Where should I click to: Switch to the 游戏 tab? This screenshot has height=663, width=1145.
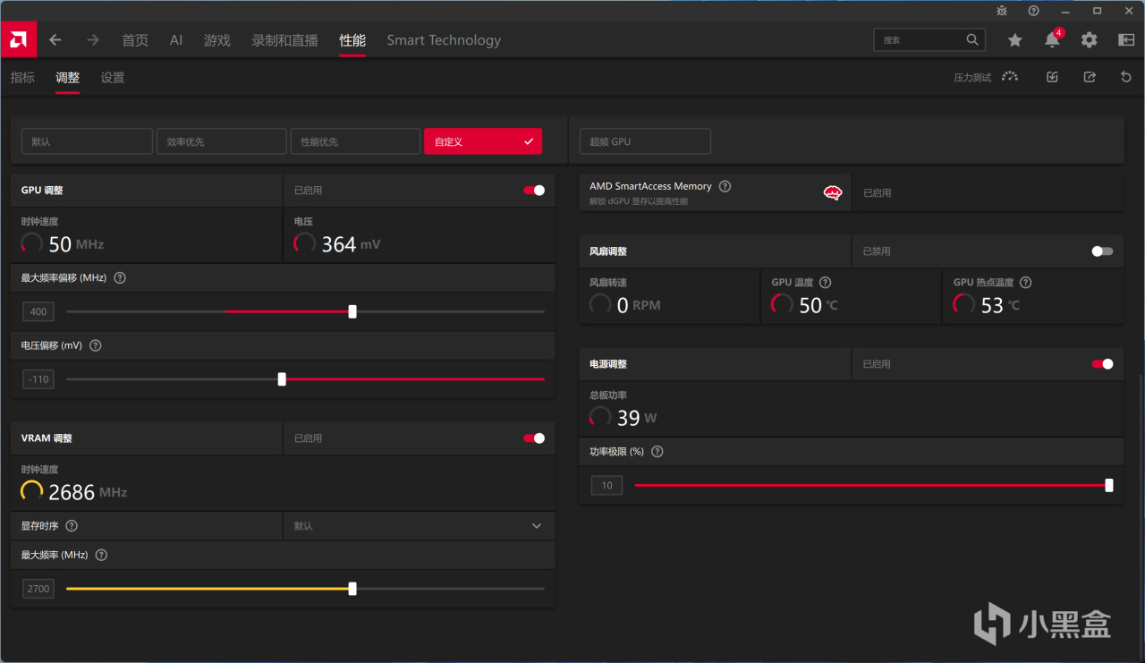point(217,40)
